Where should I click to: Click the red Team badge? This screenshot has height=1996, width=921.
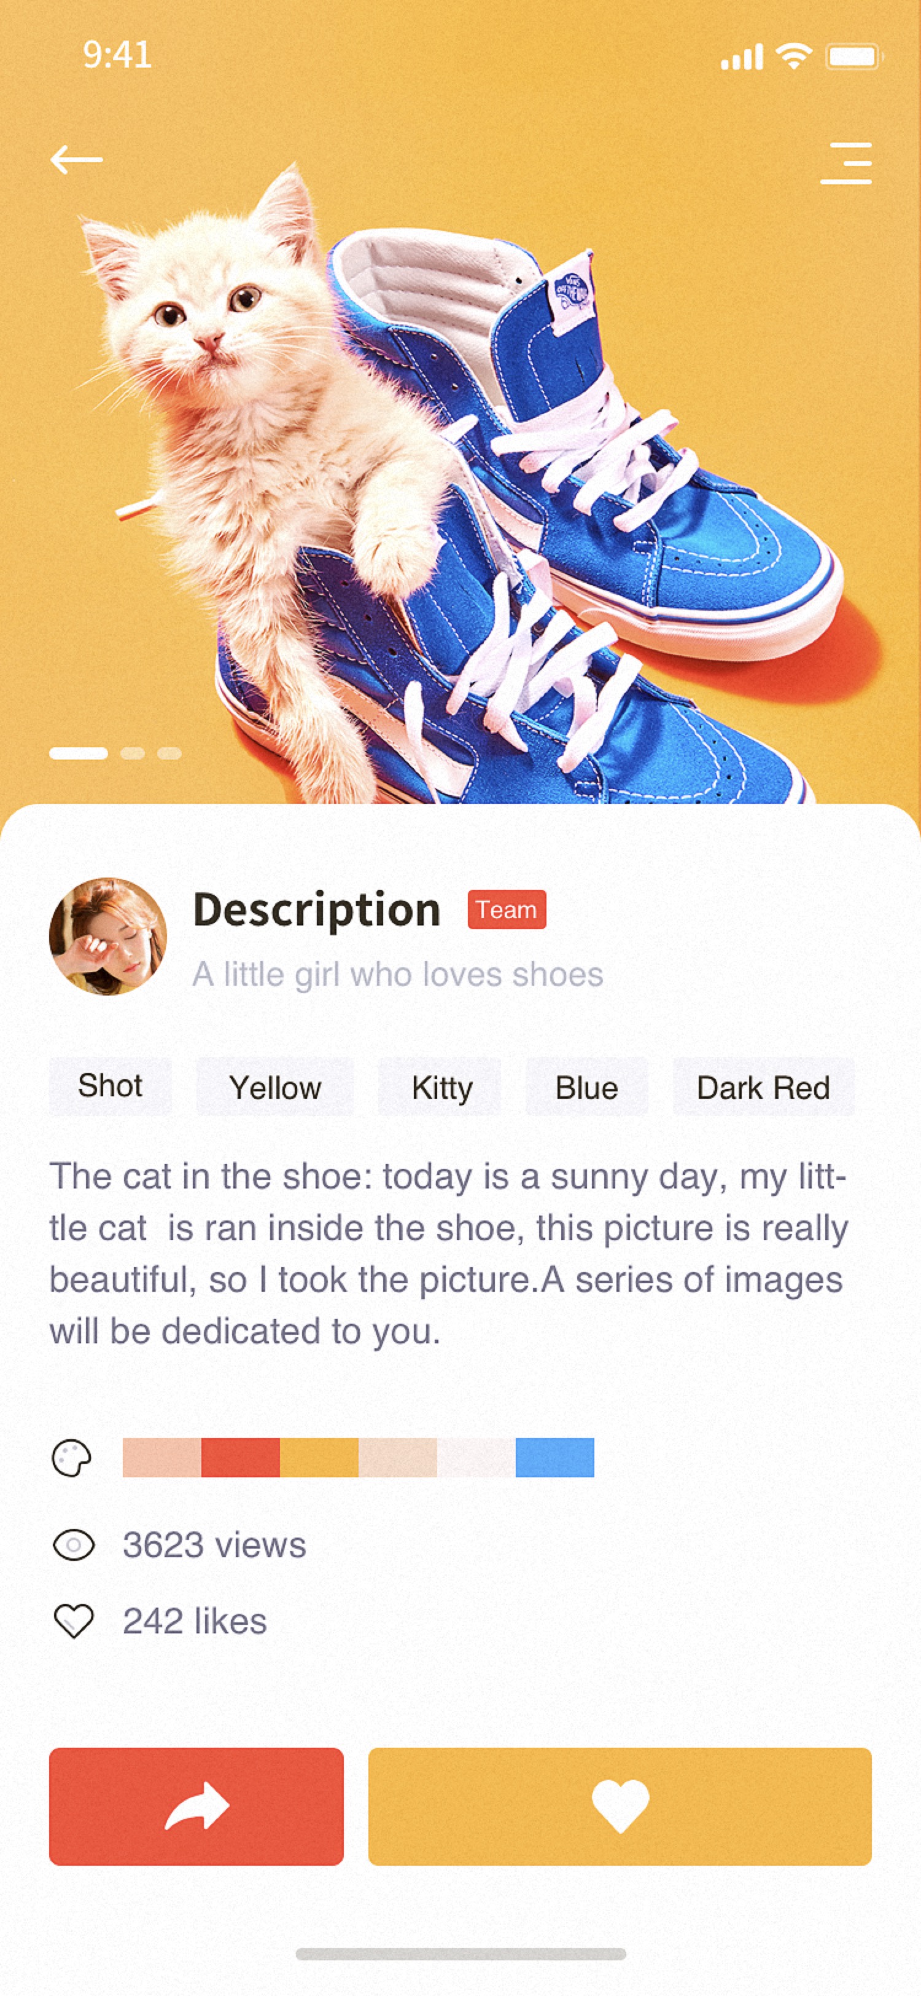(x=507, y=910)
